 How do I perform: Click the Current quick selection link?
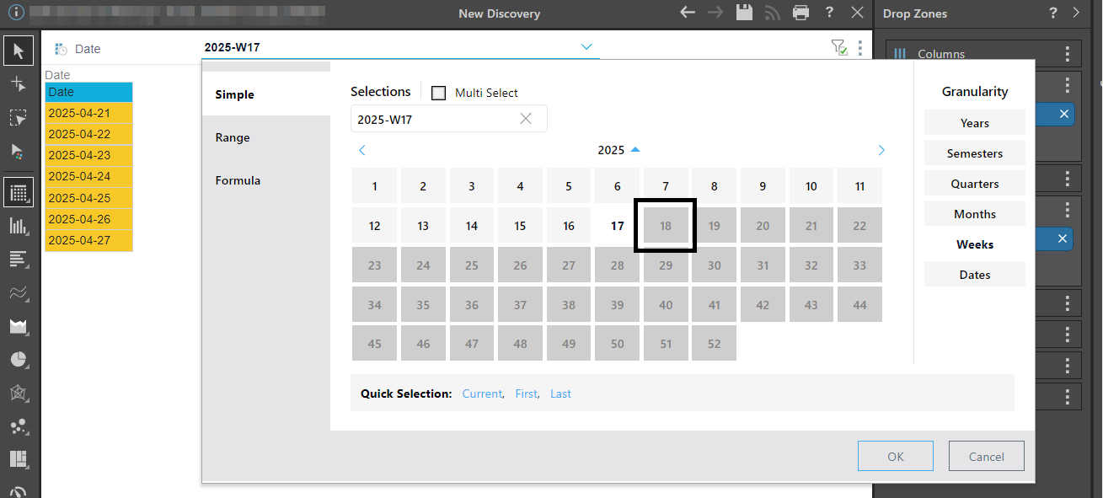pos(481,394)
